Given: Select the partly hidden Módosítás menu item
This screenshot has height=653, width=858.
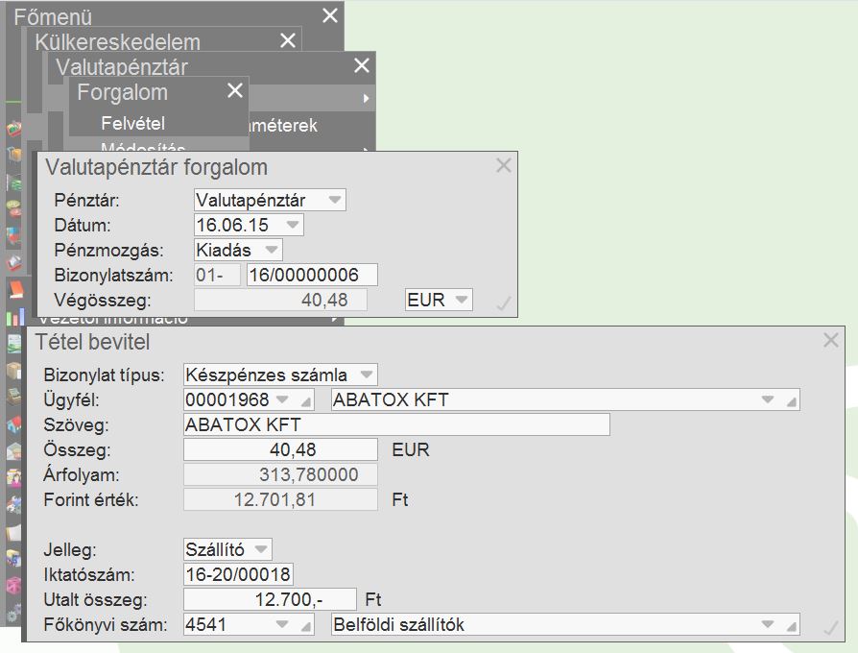Looking at the screenshot, I should click(143, 147).
